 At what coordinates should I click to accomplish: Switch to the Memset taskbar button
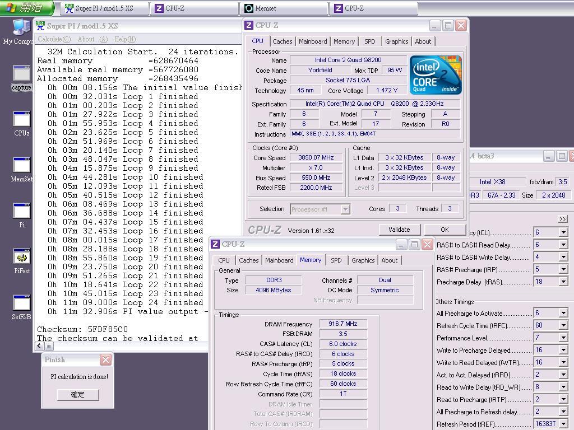point(284,8)
